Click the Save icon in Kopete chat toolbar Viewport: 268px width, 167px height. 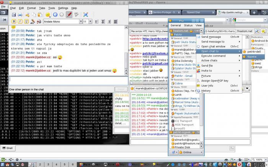(x=14, y=15)
